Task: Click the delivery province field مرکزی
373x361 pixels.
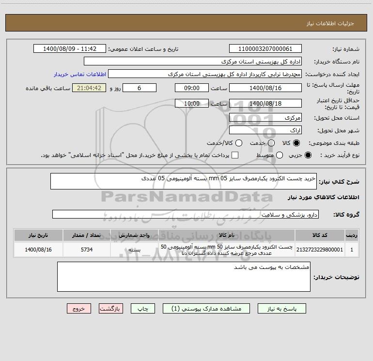Action: pos(265,117)
